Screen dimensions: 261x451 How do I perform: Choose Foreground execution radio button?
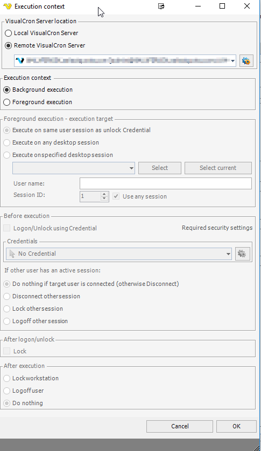point(7,102)
